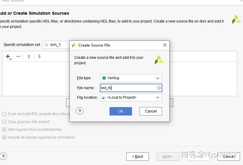Viewport: 243px width, 165px height.
Task: Close the Create Source File dialog
Action: tap(165, 45)
